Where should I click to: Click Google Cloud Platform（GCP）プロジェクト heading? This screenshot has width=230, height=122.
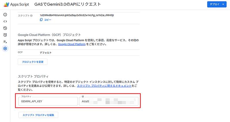(x=49, y=35)
